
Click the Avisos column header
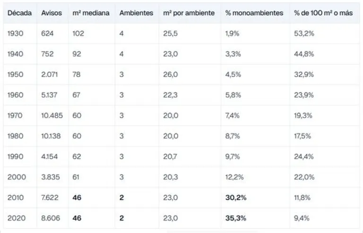click(x=52, y=13)
